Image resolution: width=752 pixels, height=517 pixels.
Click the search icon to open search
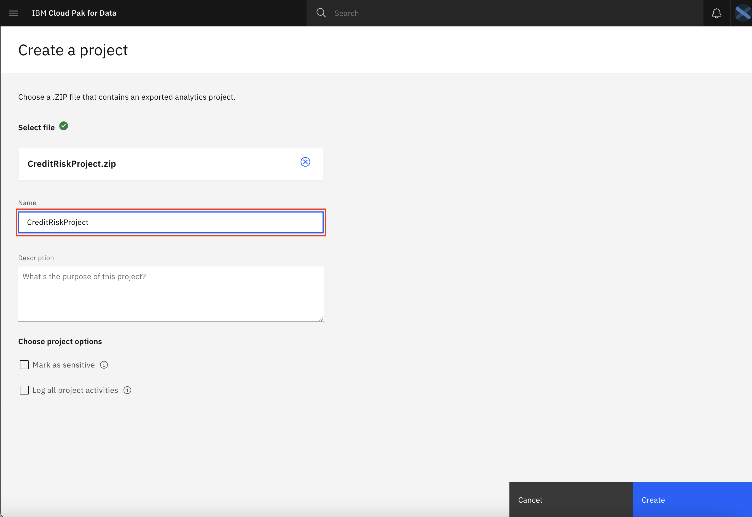tap(322, 13)
